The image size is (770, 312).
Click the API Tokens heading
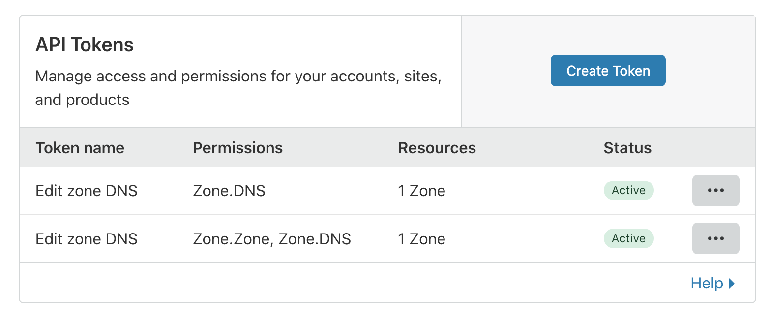[x=85, y=45]
